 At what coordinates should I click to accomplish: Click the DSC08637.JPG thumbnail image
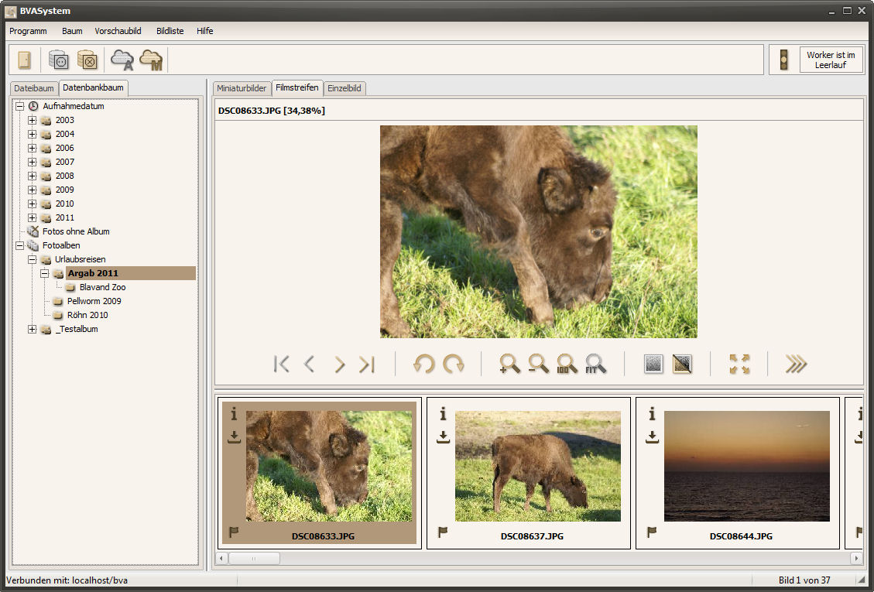point(538,466)
